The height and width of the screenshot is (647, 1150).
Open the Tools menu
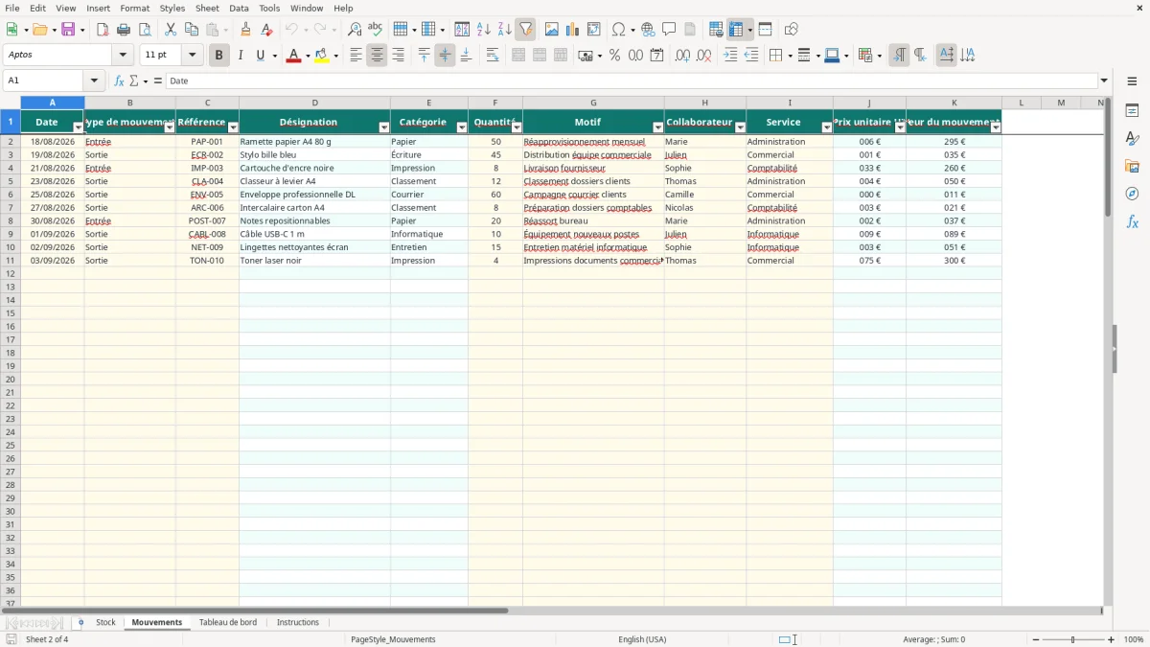click(269, 8)
